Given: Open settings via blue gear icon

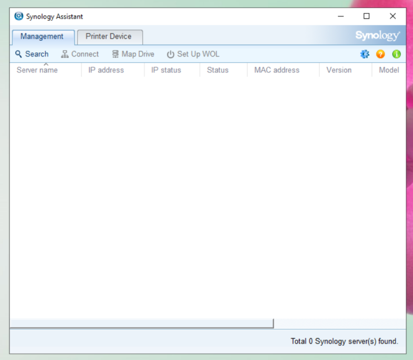Looking at the screenshot, I should coord(365,54).
